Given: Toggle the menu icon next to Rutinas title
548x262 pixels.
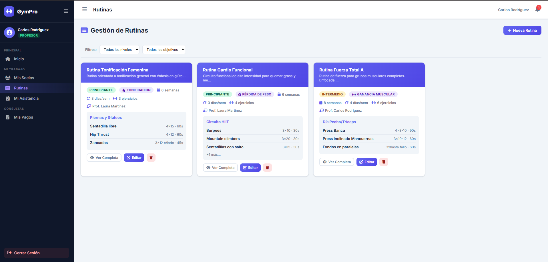Looking at the screenshot, I should click(85, 9).
